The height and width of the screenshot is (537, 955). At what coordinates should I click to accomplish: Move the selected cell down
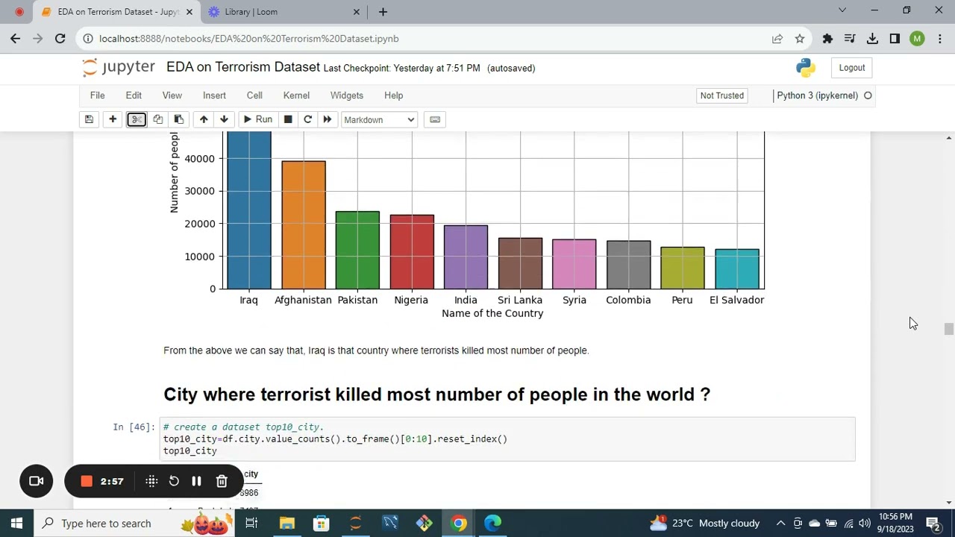[224, 119]
